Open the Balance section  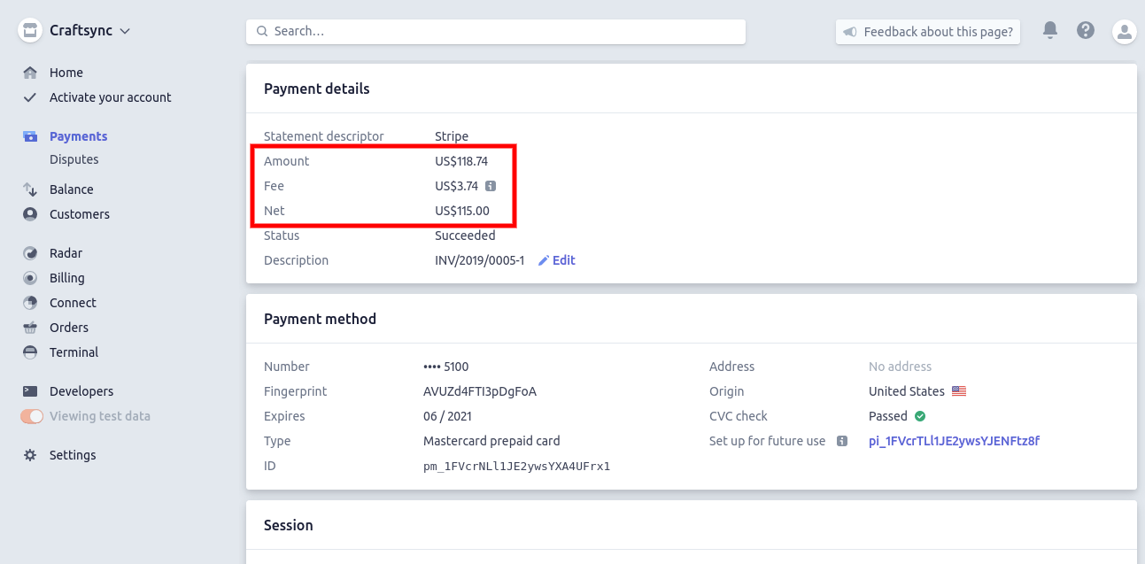pos(71,189)
